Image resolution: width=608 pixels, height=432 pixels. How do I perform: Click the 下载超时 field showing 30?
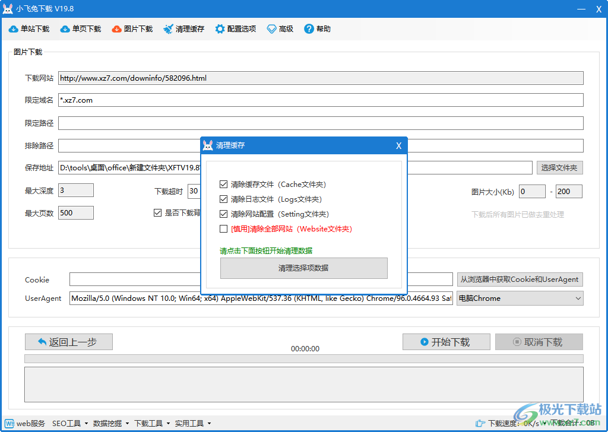pos(194,191)
